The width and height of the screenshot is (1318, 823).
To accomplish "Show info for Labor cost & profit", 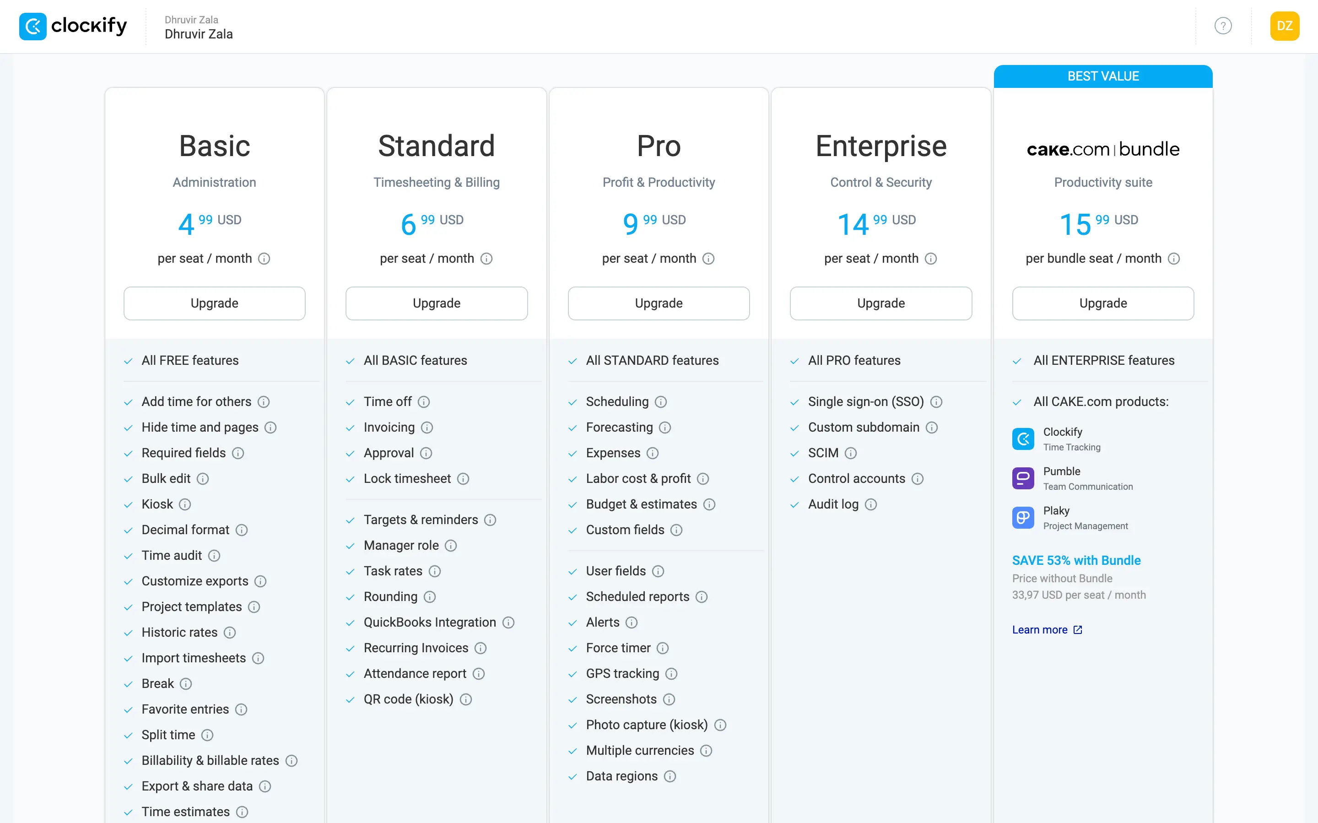I will [702, 479].
